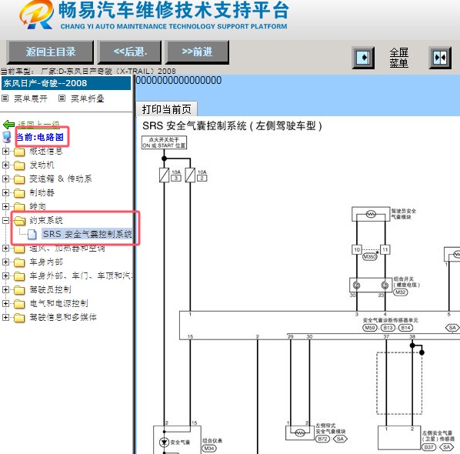Open the 打印当前页 tab
The height and width of the screenshot is (454, 460).
click(166, 109)
